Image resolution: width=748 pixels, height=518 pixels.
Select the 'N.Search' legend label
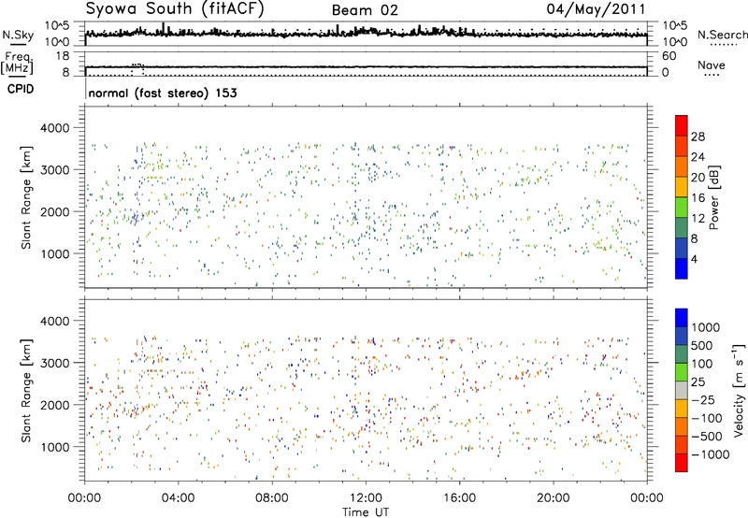click(722, 35)
